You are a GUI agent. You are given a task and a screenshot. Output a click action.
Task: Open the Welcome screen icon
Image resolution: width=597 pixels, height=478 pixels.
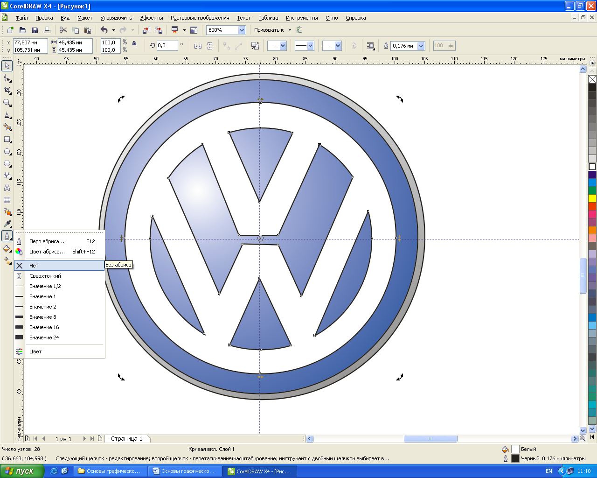click(194, 30)
